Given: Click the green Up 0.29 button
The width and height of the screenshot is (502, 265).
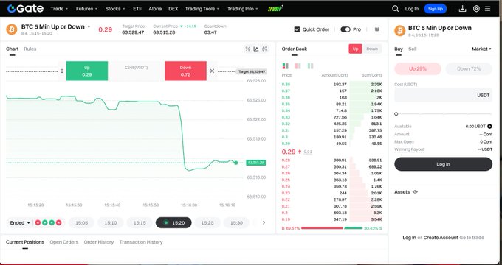Looking at the screenshot, I should pos(87,71).
